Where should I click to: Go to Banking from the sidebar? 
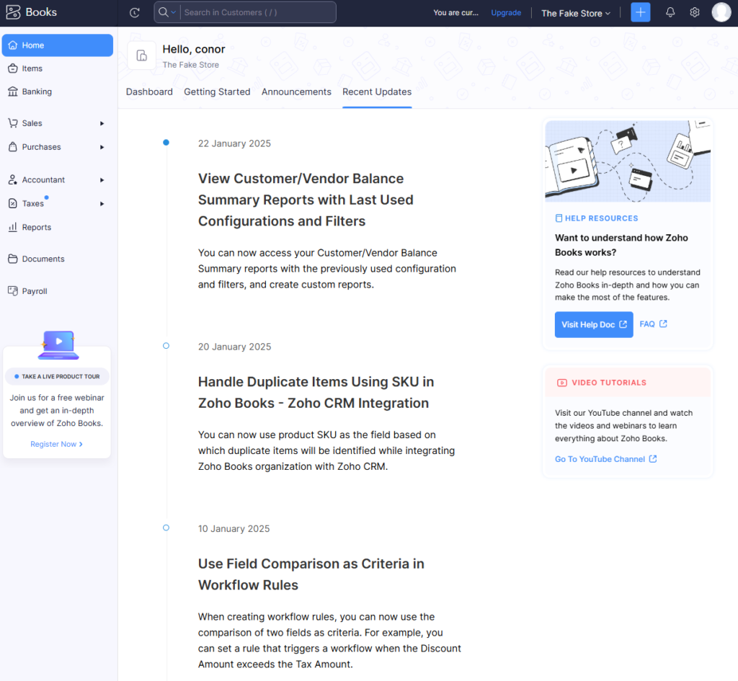(36, 92)
